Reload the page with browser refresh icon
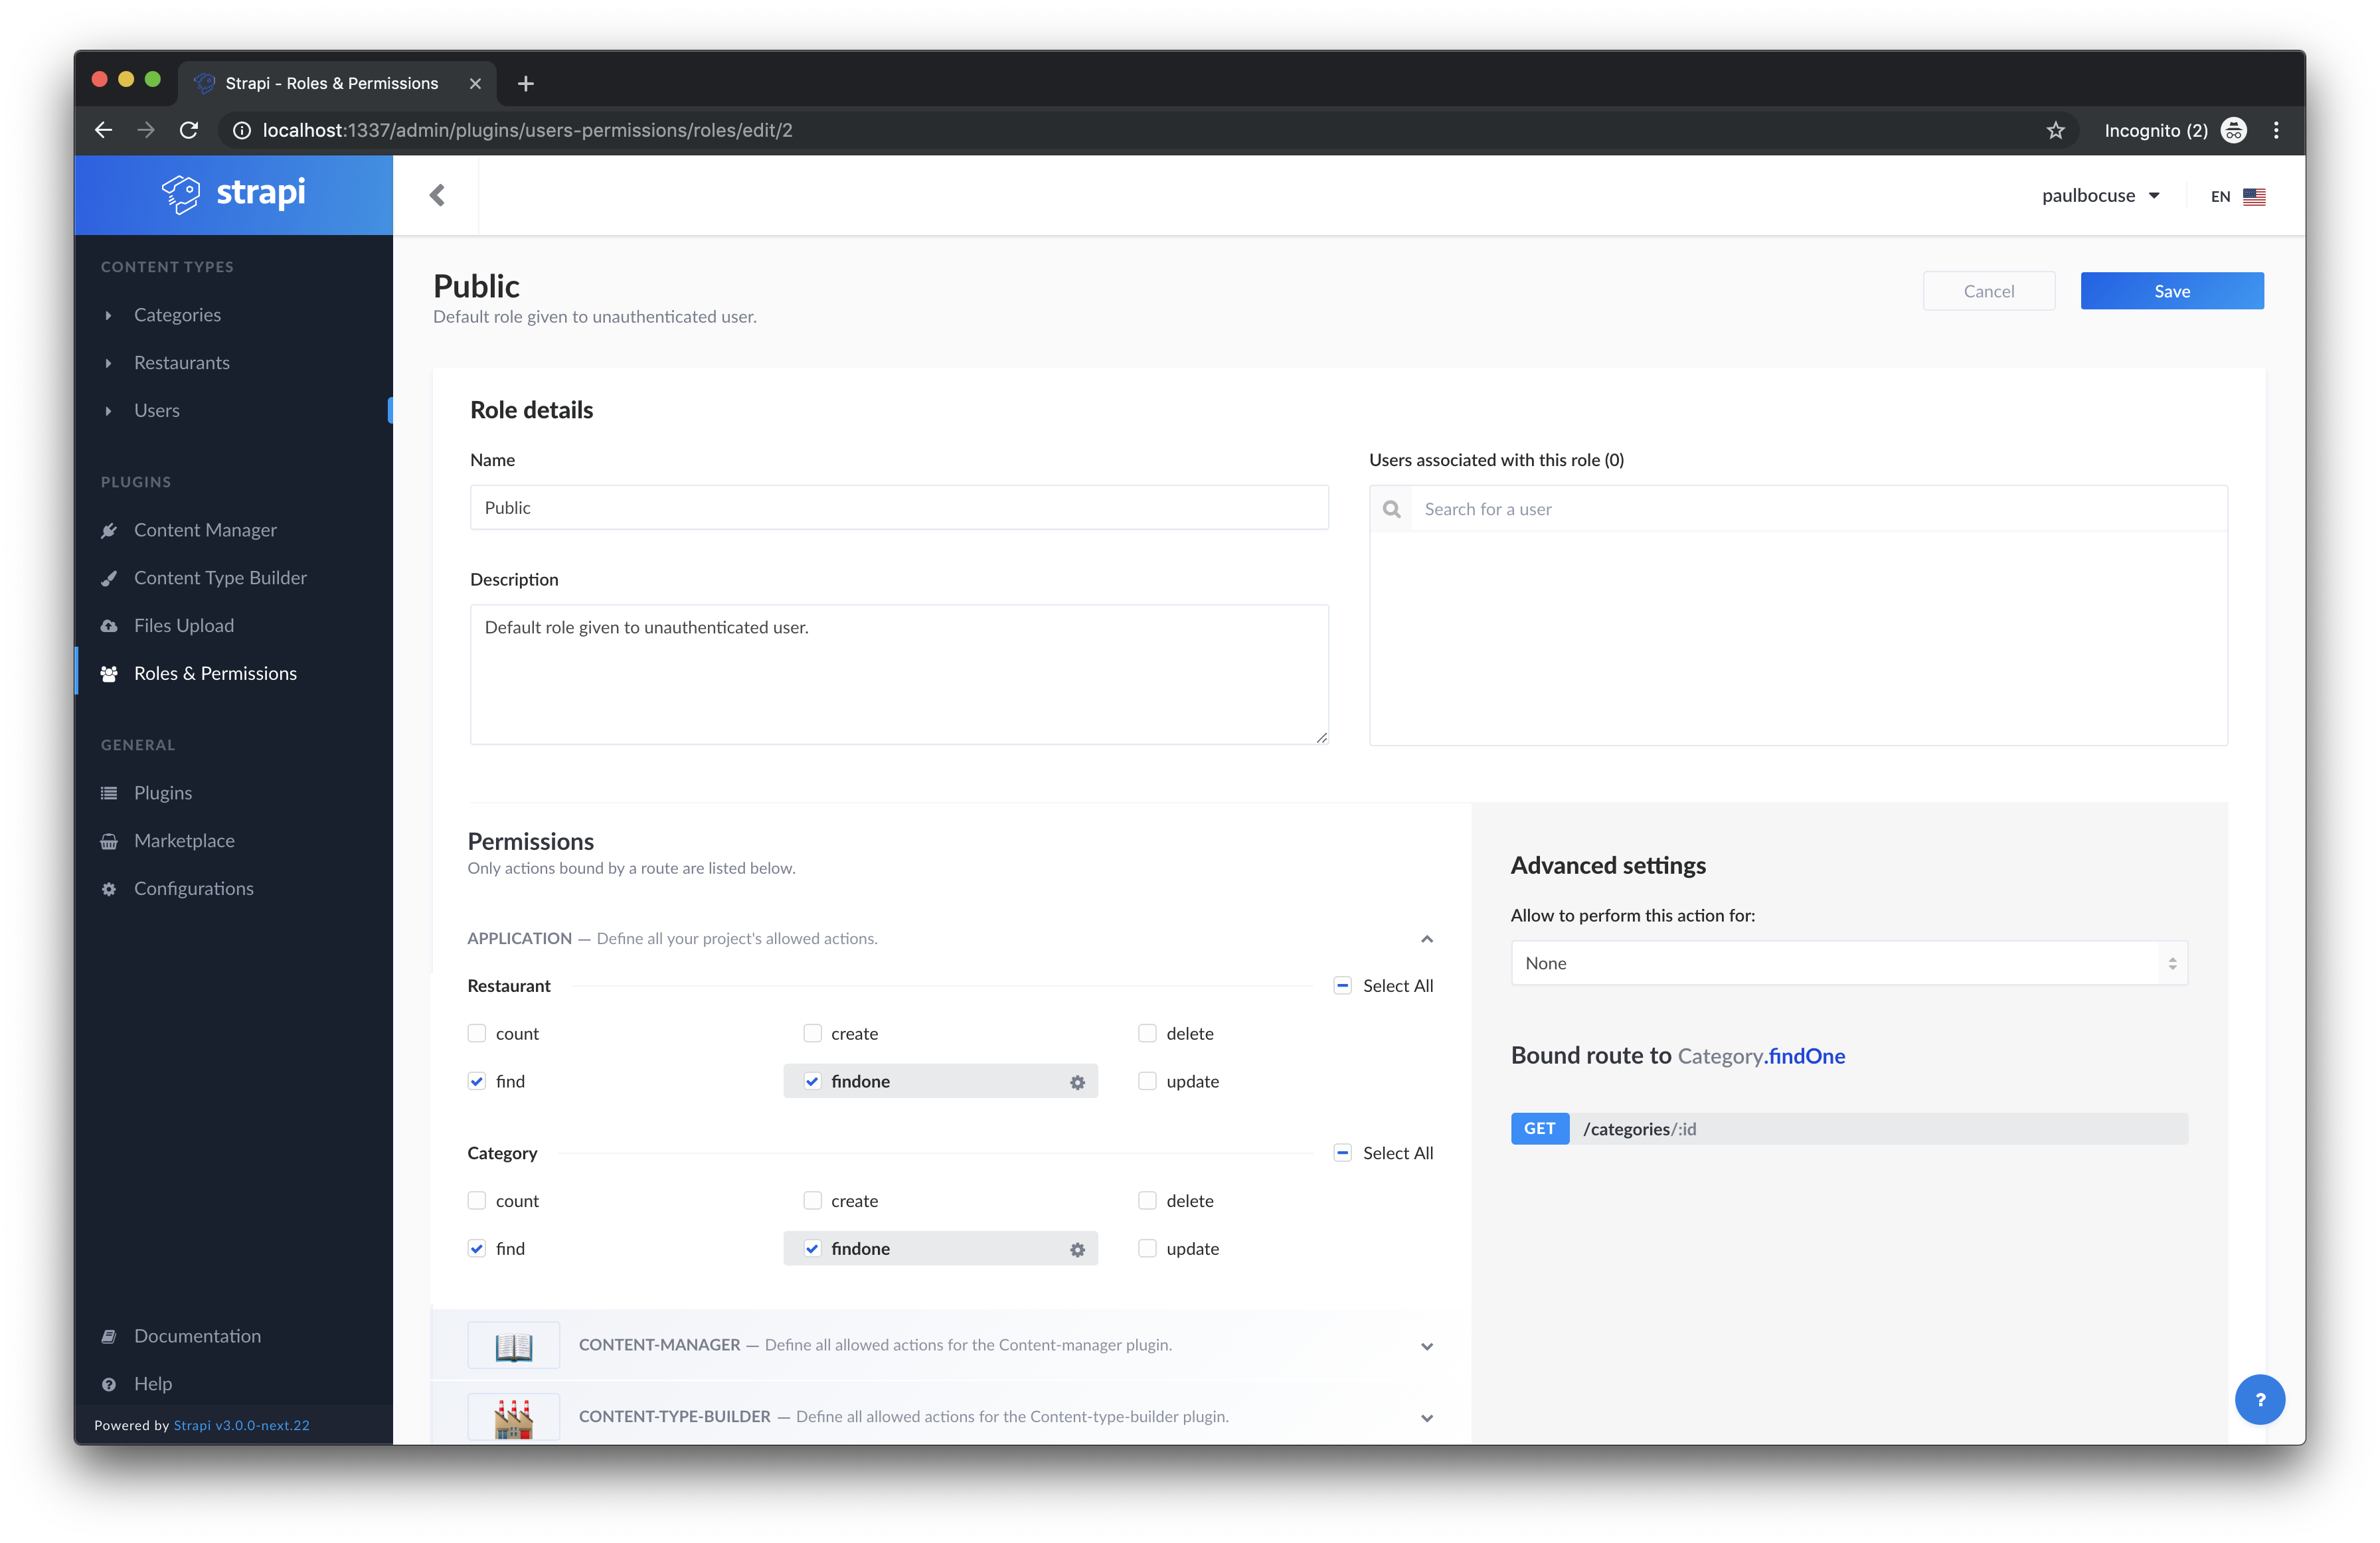The image size is (2380, 1543). tap(189, 130)
